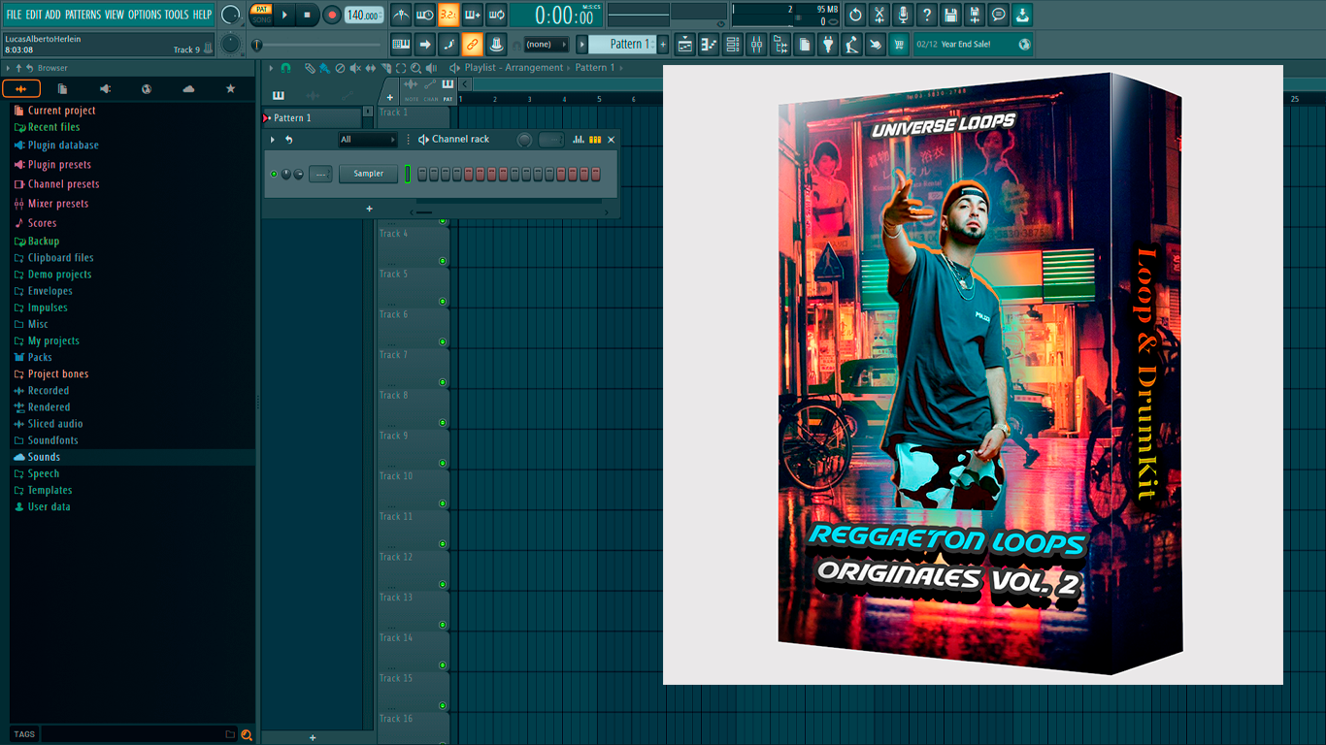Toggle the countdown before recording
The height and width of the screenshot is (745, 1326).
tap(448, 16)
